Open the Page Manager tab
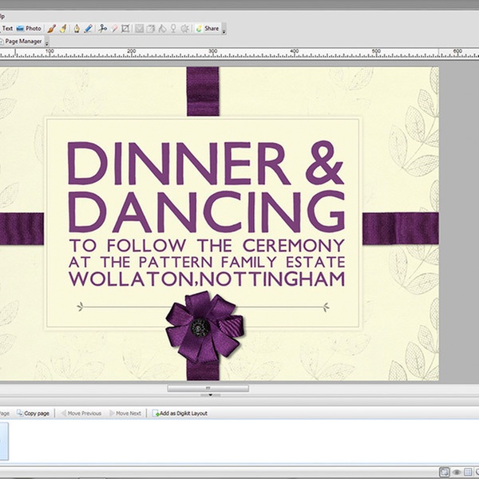 tap(23, 41)
